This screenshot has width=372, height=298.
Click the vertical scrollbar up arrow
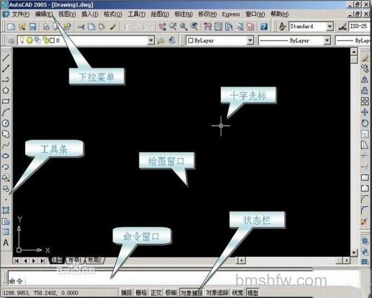pos(354,51)
